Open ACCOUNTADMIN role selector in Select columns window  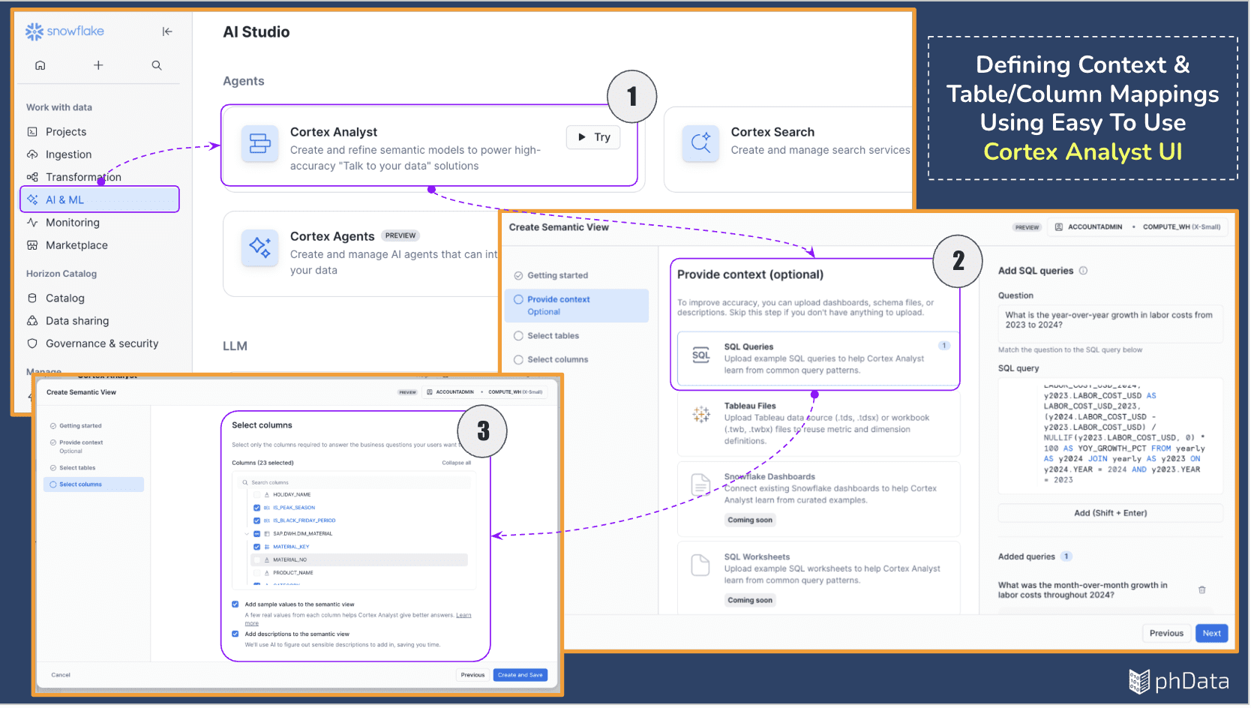[450, 392]
